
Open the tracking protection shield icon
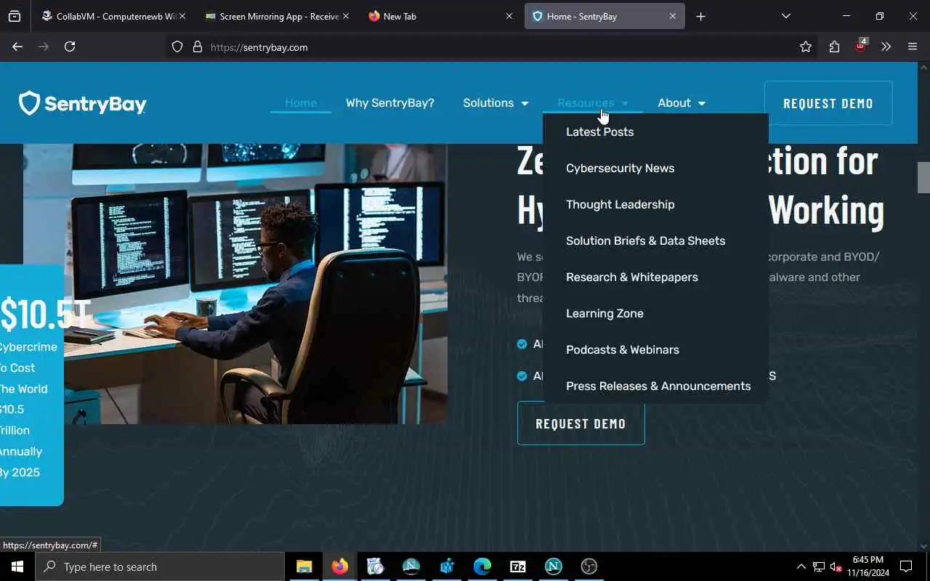point(177,46)
